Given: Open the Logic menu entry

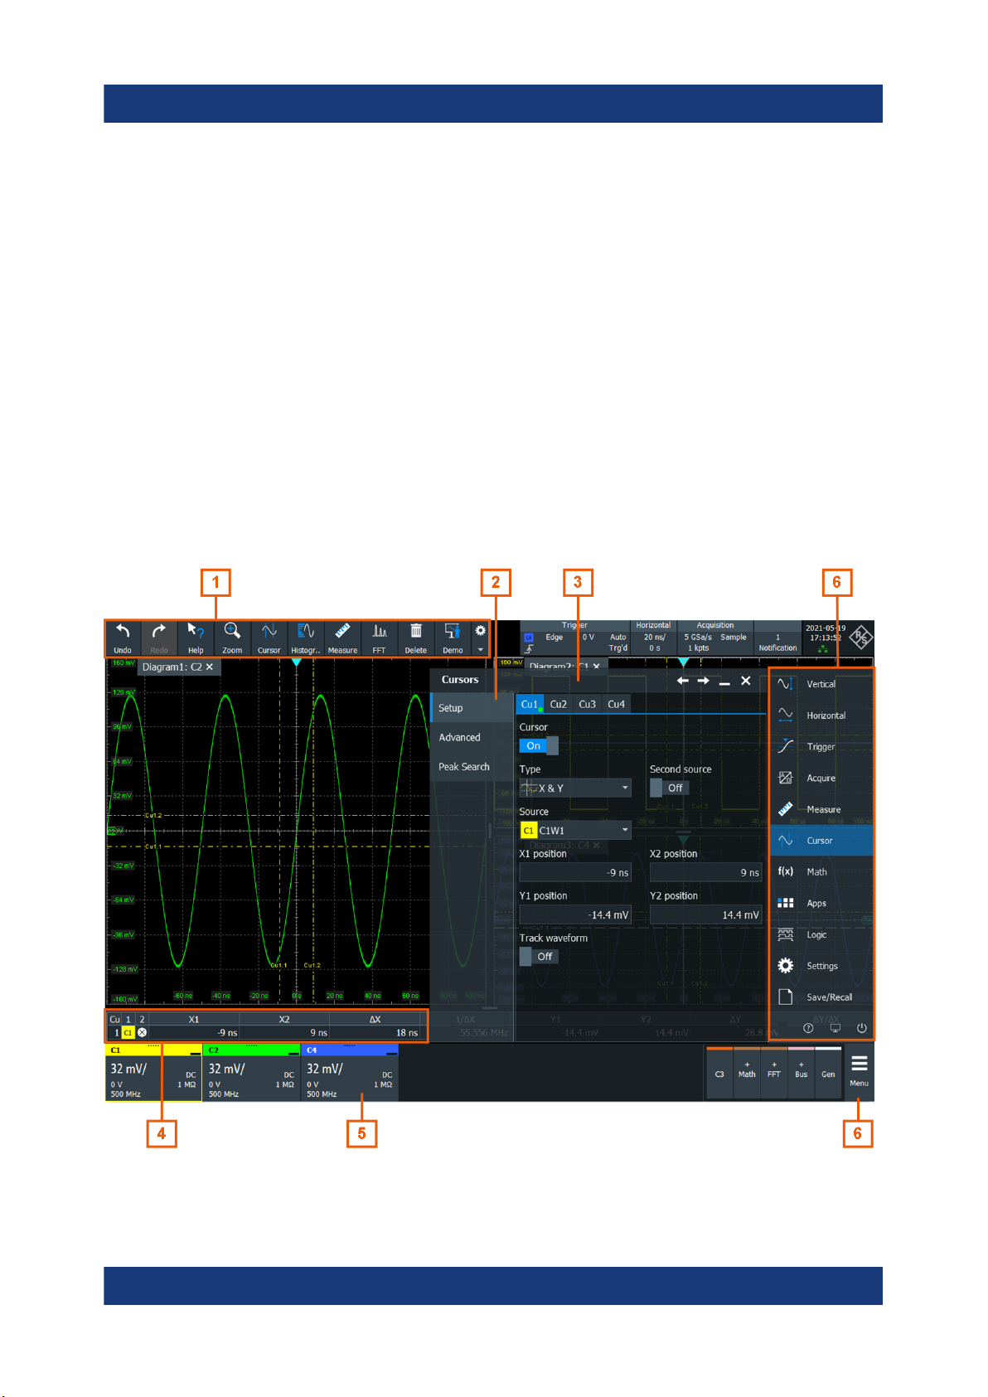Looking at the screenshot, I should click(x=821, y=935).
